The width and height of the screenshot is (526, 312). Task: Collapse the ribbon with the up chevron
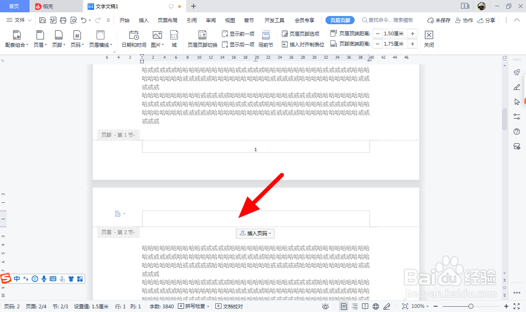pos(517,20)
